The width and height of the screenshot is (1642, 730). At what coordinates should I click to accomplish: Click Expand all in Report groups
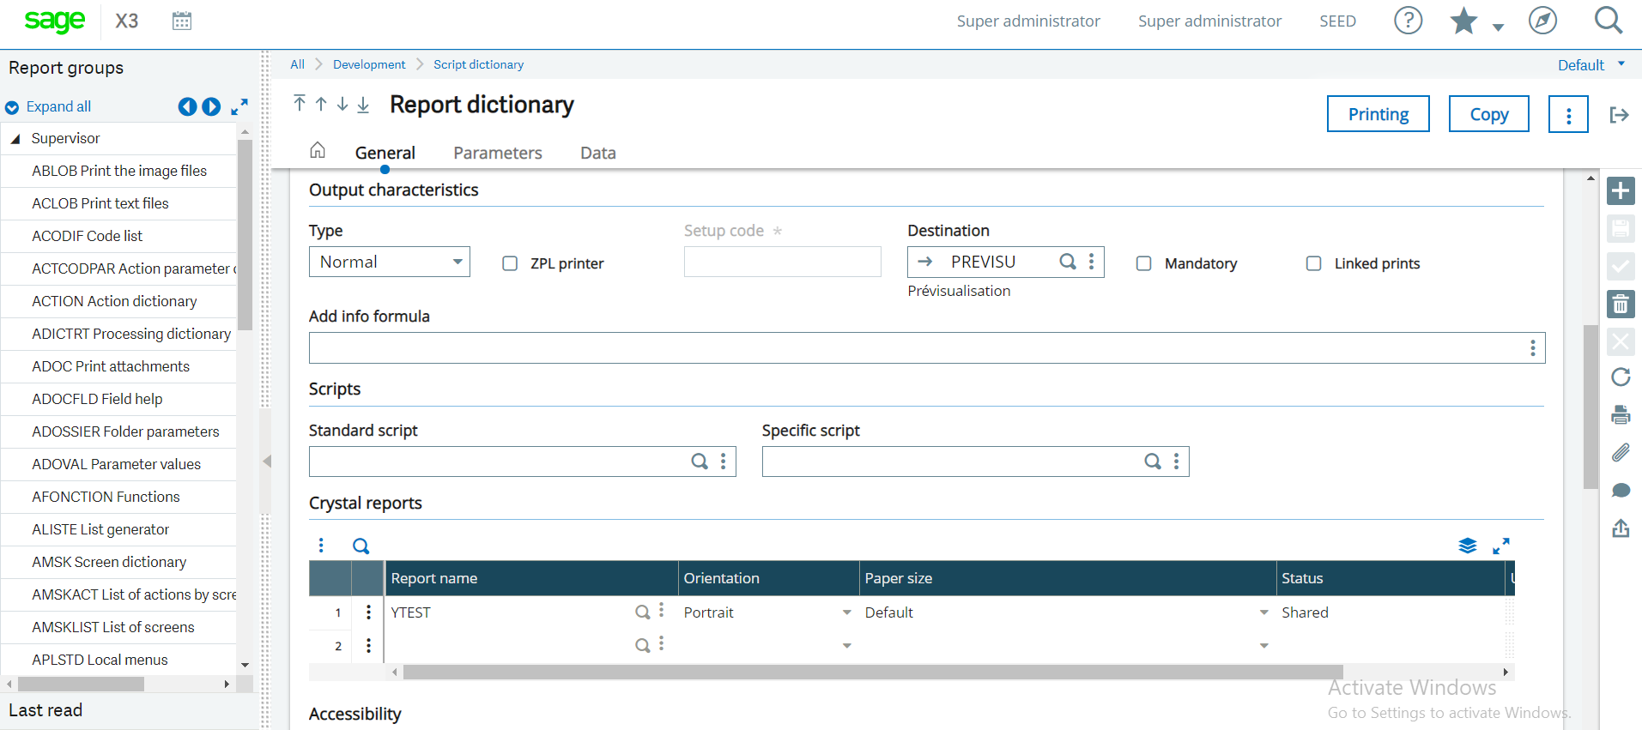coord(58,106)
